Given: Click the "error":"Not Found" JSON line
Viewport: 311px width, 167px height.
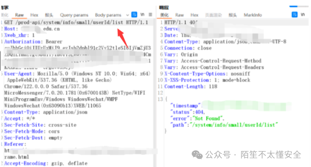Looking at the screenshot, I should click(x=197, y=119).
